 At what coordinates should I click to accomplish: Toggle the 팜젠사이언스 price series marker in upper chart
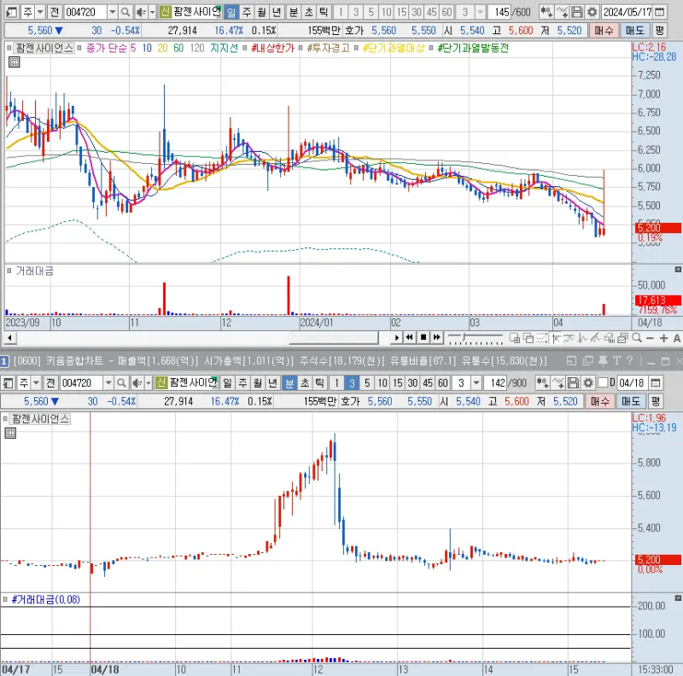[x=9, y=48]
